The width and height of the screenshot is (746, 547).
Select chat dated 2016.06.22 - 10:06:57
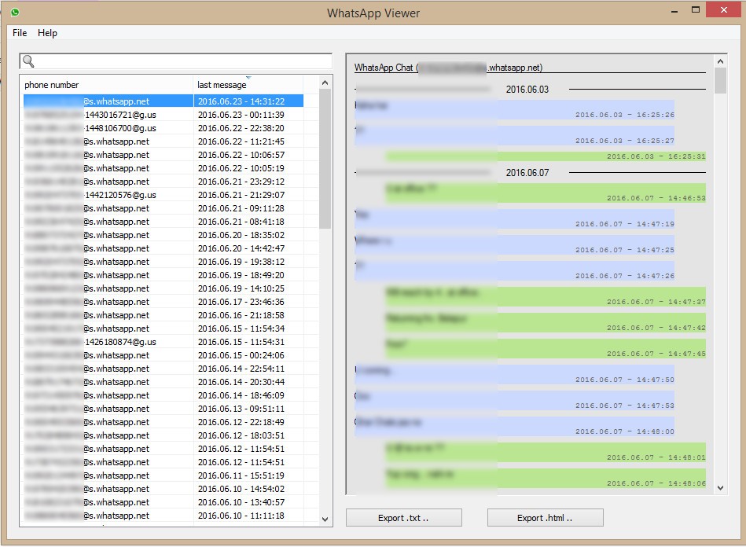164,155
